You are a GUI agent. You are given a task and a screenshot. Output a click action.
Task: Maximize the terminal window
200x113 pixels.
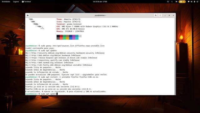click(x=169, y=15)
